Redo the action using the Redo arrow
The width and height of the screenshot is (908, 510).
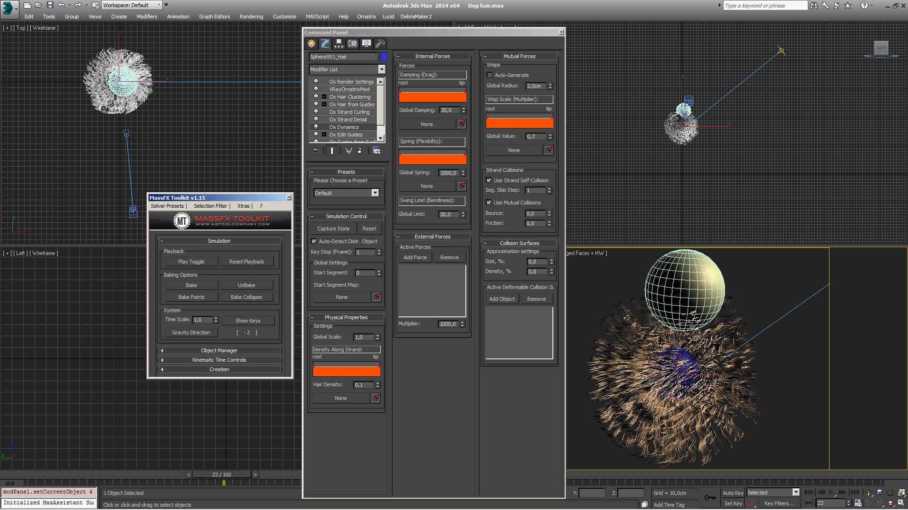coord(78,5)
